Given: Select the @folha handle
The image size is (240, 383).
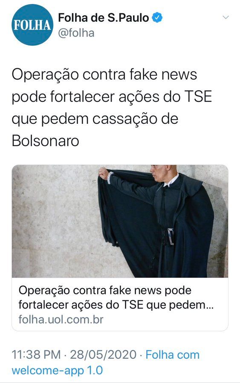Looking at the screenshot, I should pyautogui.click(x=76, y=33).
